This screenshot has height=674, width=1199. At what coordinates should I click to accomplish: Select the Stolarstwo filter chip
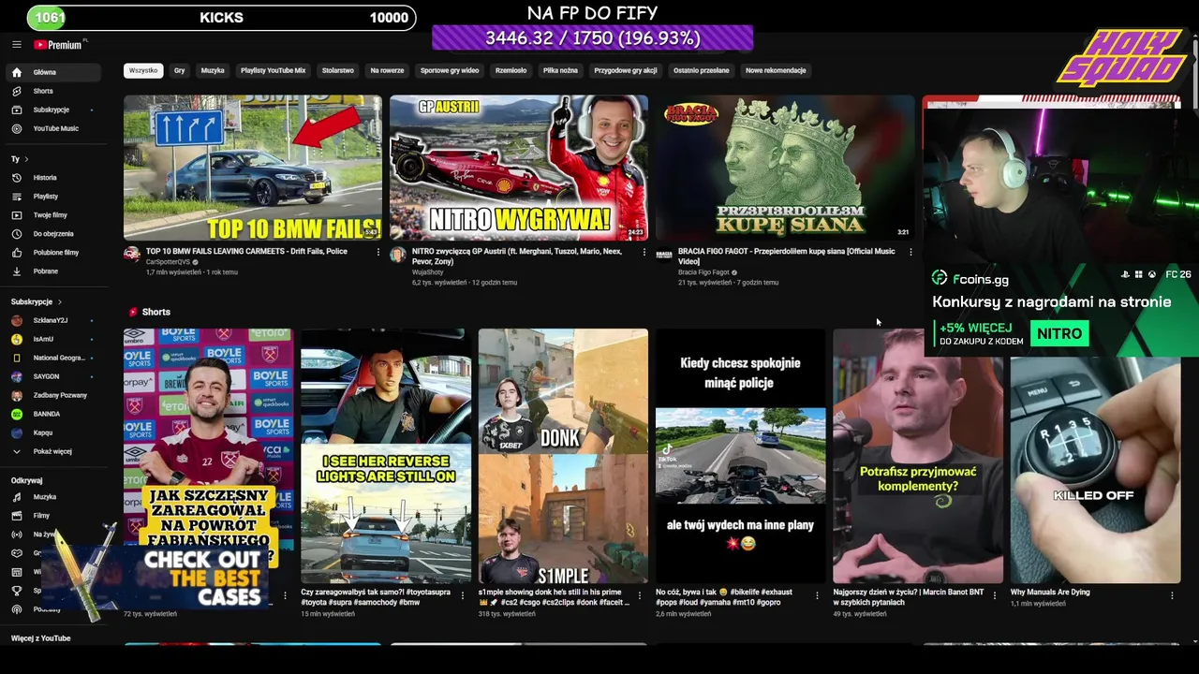click(x=338, y=70)
